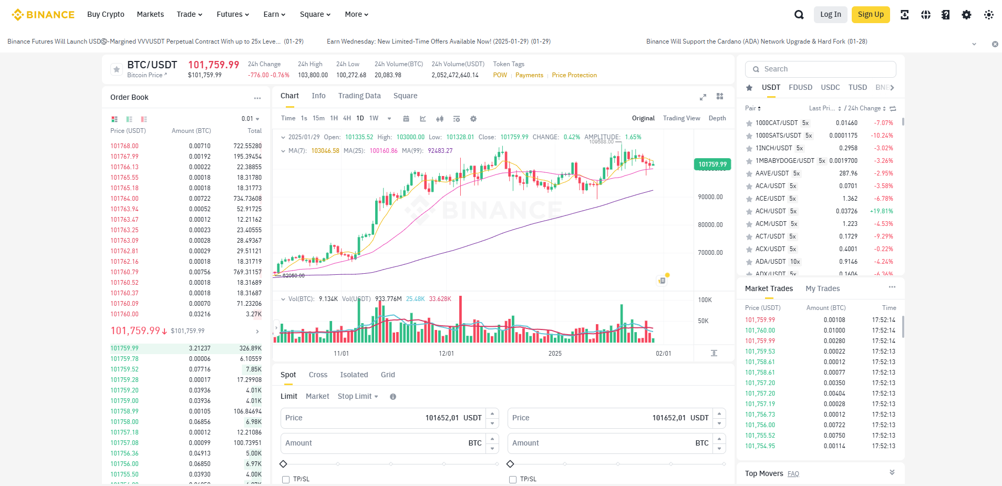Open the Price Protection tag
Viewport: 1002px width, 486px height.
[x=574, y=75]
